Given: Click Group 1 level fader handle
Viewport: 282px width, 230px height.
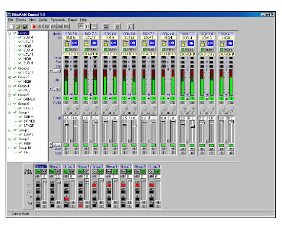Looking at the screenshot, I should pos(44,181).
